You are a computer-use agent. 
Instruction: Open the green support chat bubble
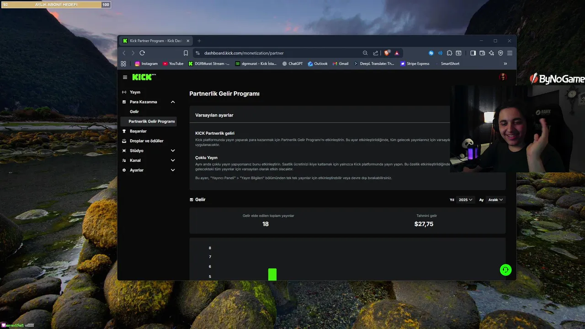pyautogui.click(x=505, y=270)
